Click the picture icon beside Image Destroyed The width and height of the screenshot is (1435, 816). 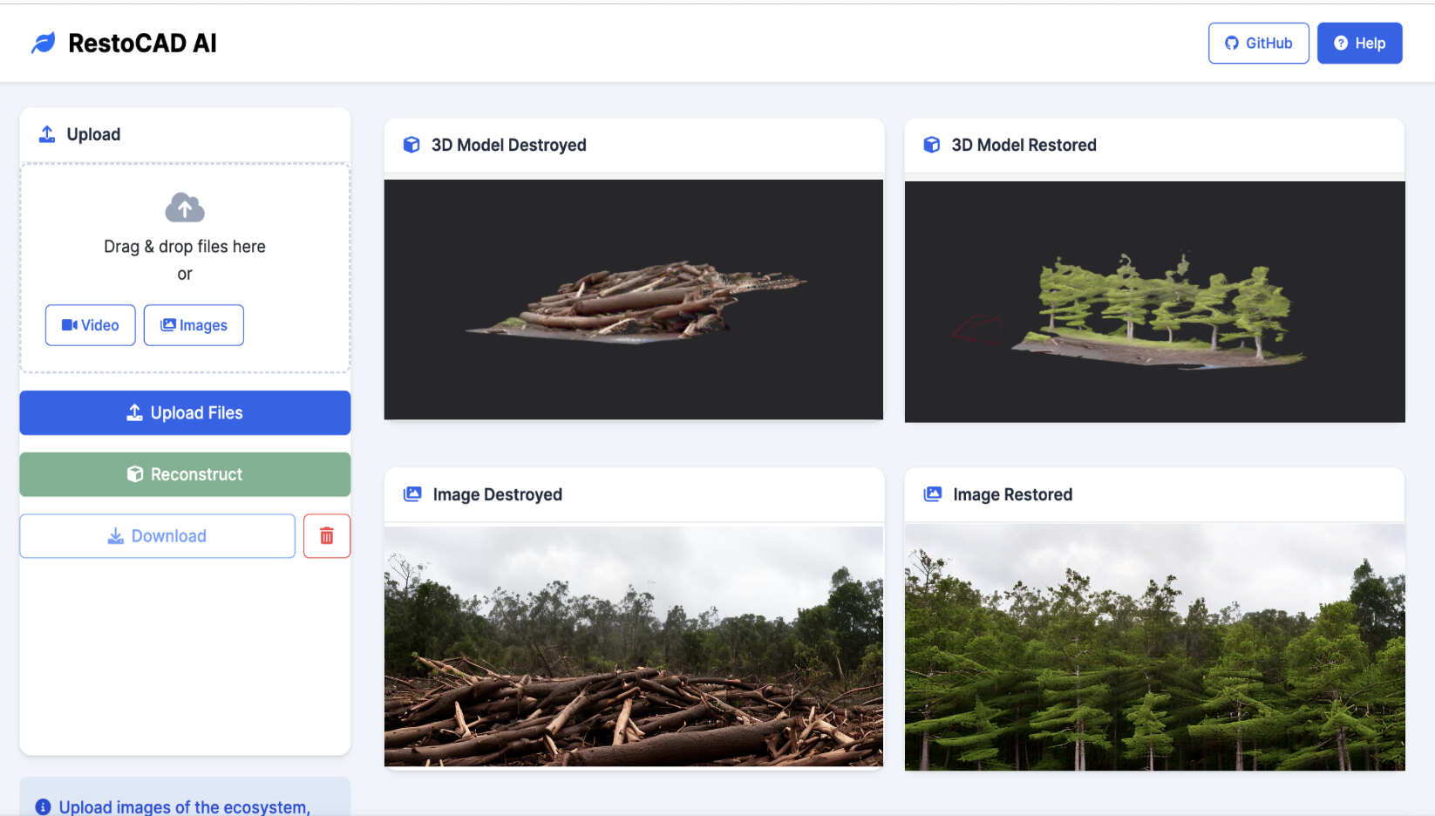(412, 494)
